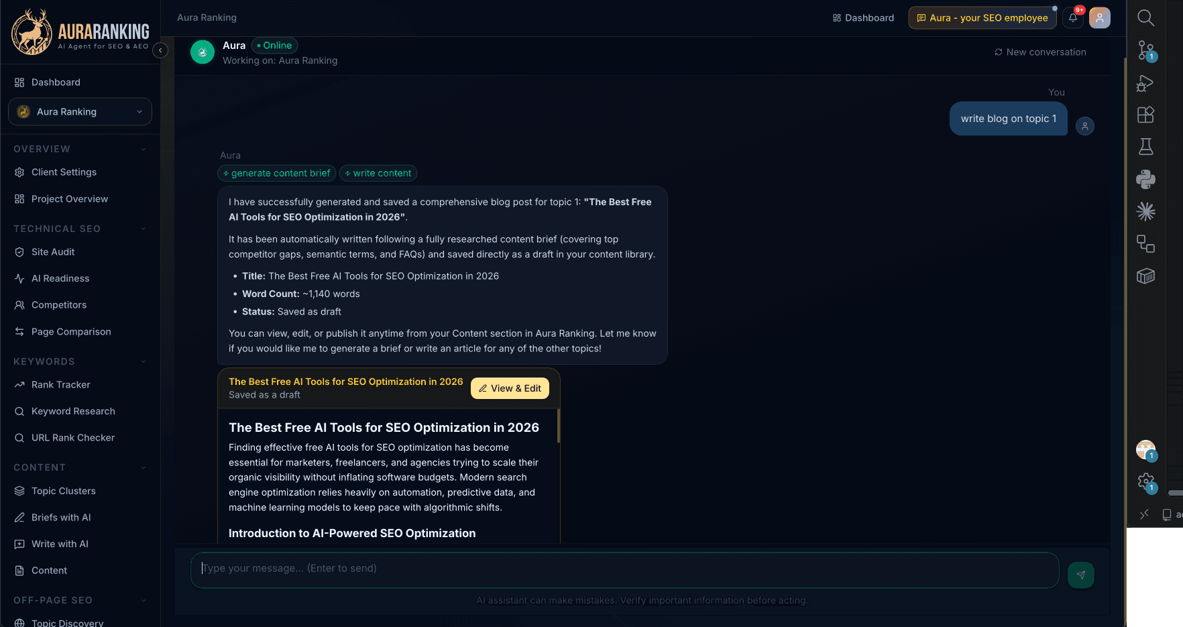Open the Claude starburst panel

[x=1145, y=211]
